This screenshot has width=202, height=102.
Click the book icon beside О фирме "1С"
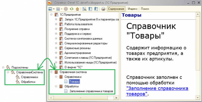pyautogui.click(x=61, y=67)
